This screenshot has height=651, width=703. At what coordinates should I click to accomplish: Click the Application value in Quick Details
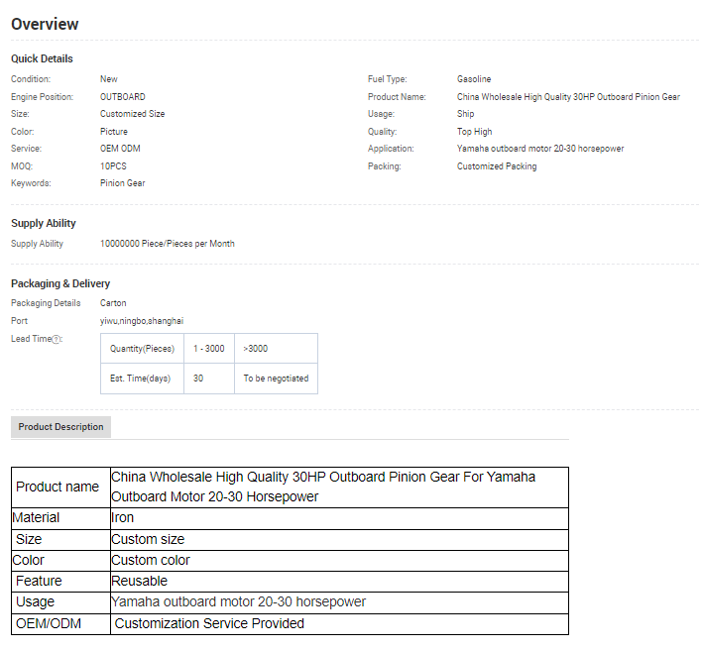pos(540,149)
